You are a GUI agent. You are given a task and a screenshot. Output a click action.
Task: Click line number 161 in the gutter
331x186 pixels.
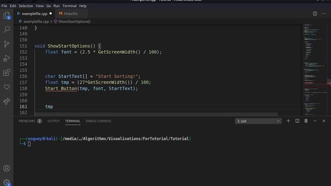tap(23, 107)
